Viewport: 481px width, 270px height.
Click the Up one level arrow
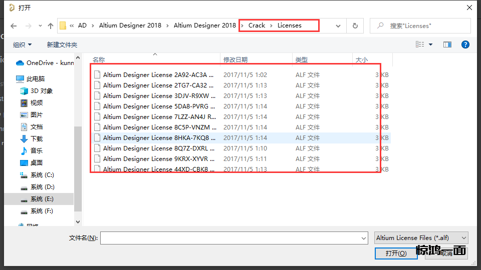(51, 26)
